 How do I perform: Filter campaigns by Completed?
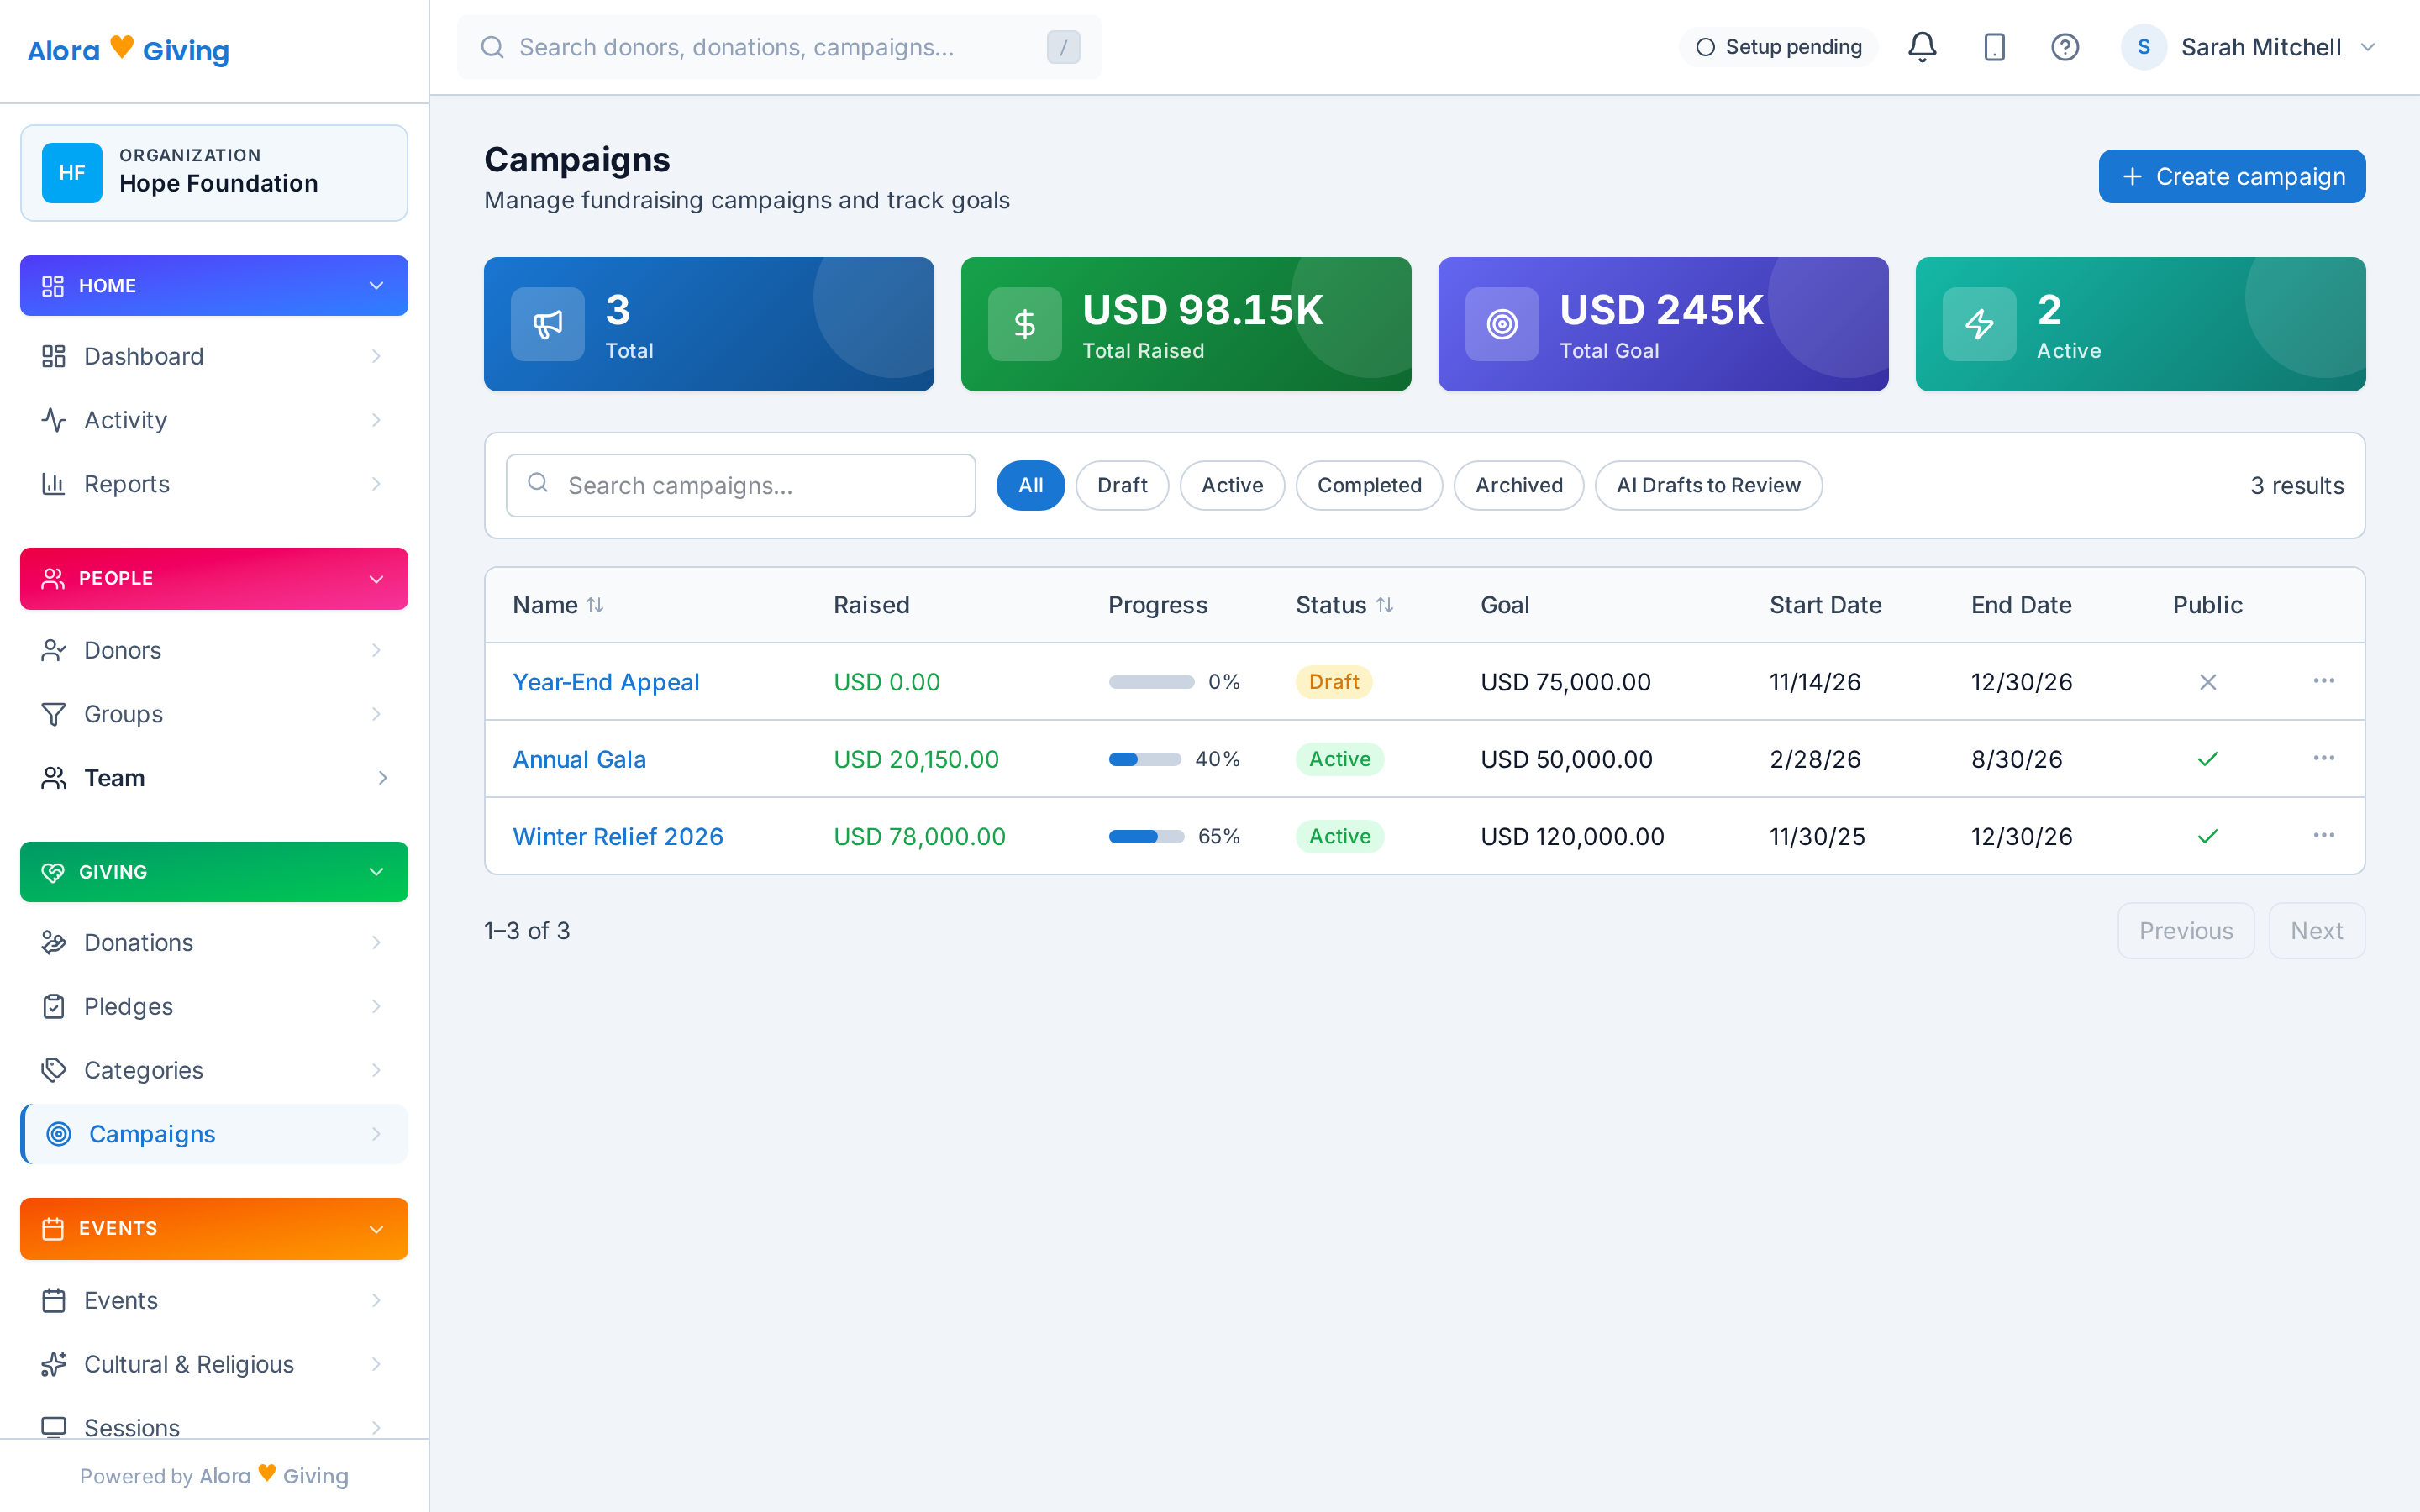(x=1369, y=485)
